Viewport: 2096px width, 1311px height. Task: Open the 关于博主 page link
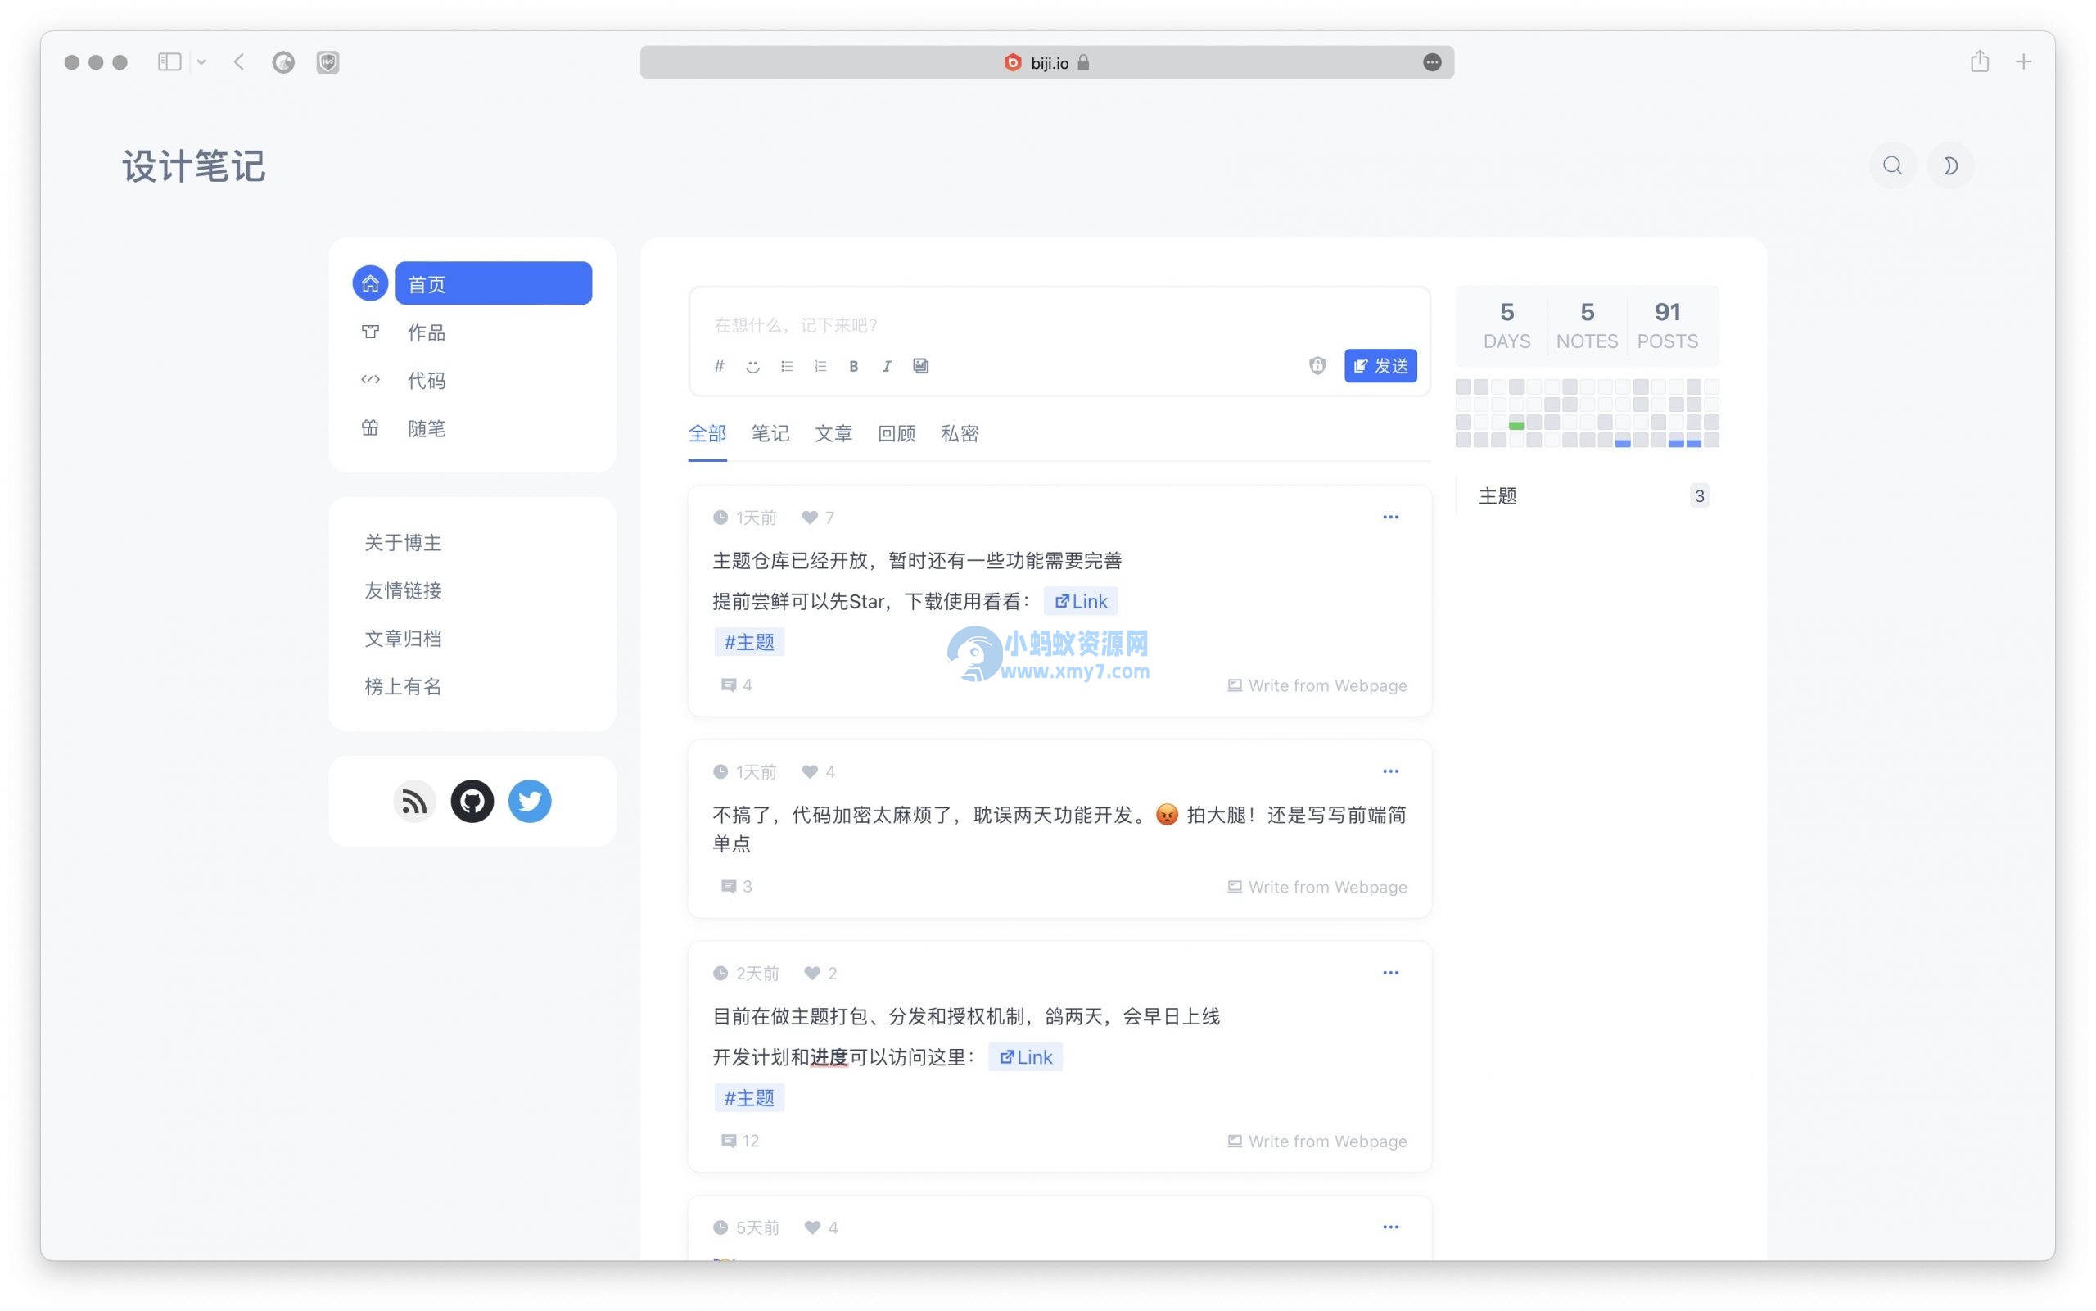tap(403, 543)
